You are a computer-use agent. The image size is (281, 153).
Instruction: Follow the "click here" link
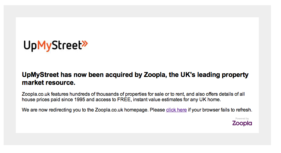point(176,110)
